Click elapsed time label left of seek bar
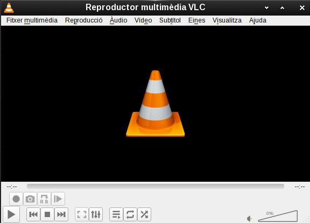The width and height of the screenshot is (310, 223). click(x=12, y=187)
